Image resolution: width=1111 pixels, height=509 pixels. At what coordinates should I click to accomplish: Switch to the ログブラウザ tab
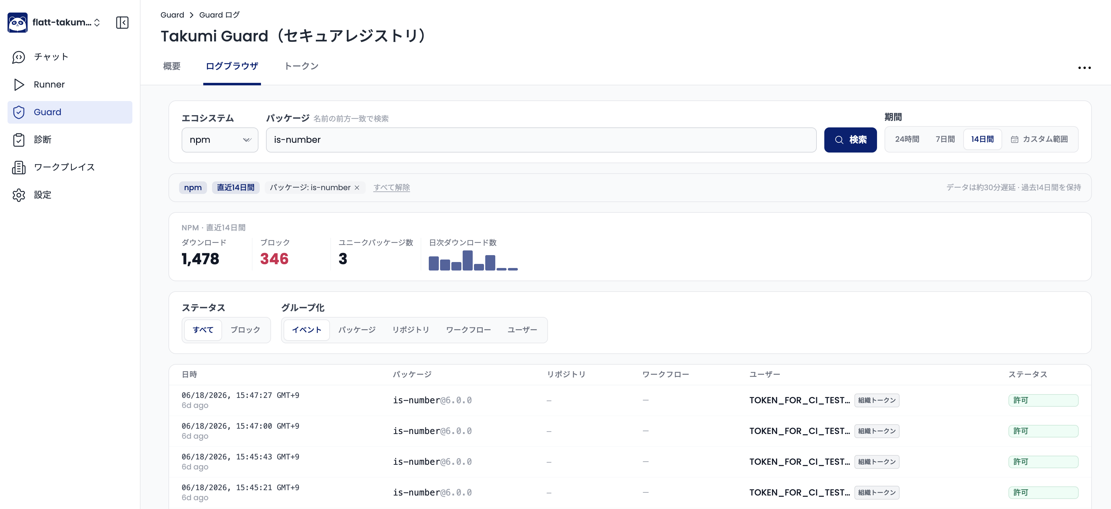pos(232,66)
